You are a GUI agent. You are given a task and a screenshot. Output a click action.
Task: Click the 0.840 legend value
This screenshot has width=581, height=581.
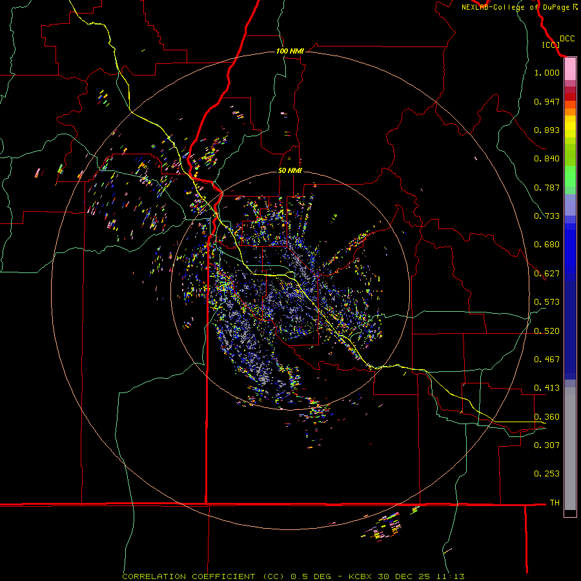click(547, 159)
